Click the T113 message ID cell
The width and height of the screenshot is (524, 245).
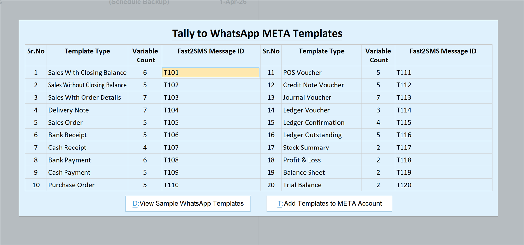click(x=443, y=97)
